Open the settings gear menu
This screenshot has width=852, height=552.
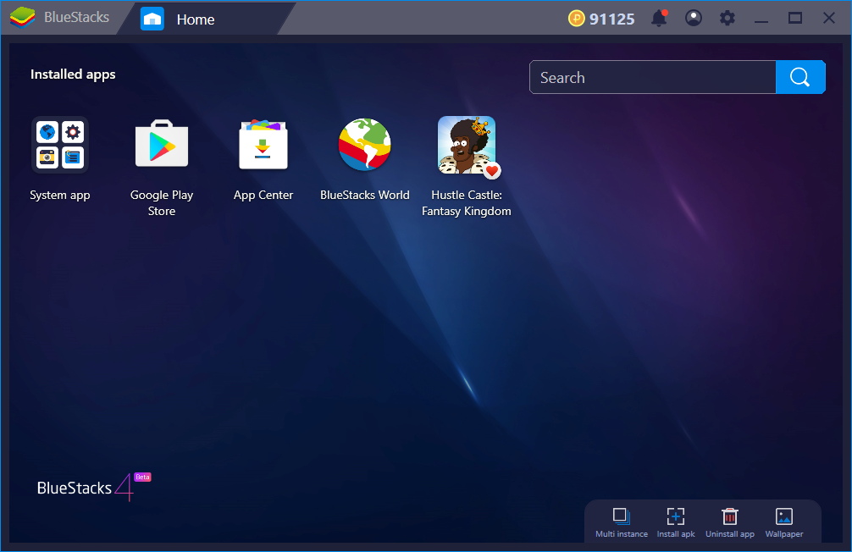tap(727, 18)
